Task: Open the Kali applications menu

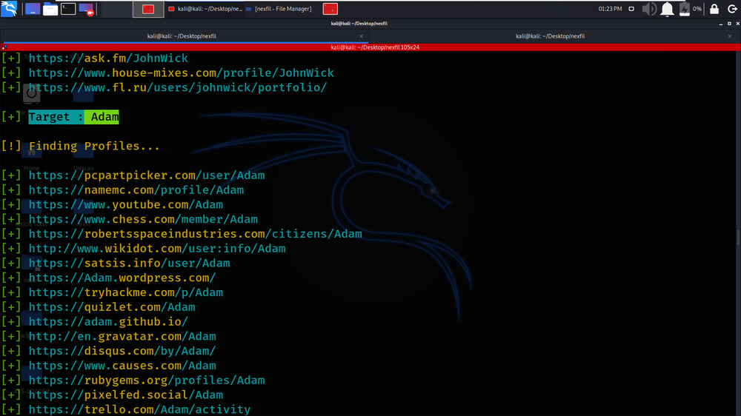Action: tap(10, 9)
